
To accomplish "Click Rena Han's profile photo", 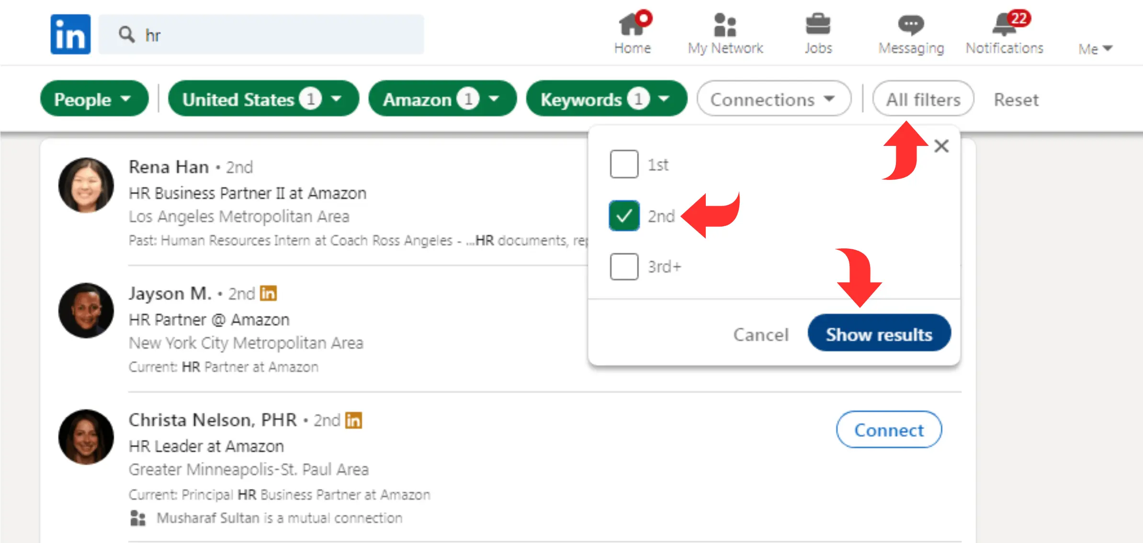I will (x=86, y=185).
